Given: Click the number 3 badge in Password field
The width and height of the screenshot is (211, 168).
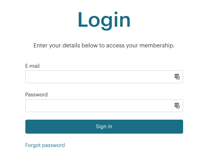Looking at the screenshot, I should pyautogui.click(x=178, y=107).
